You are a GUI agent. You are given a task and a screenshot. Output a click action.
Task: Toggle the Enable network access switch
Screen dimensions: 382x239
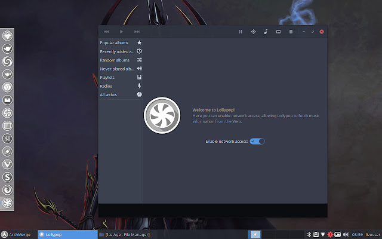(x=257, y=141)
